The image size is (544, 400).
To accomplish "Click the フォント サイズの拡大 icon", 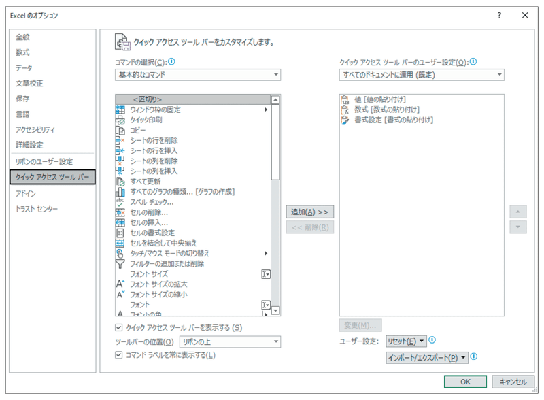I will (120, 284).
